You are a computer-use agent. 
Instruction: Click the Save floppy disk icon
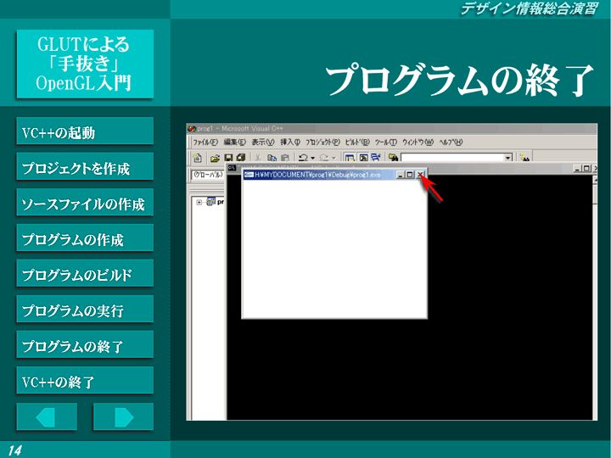(x=228, y=158)
